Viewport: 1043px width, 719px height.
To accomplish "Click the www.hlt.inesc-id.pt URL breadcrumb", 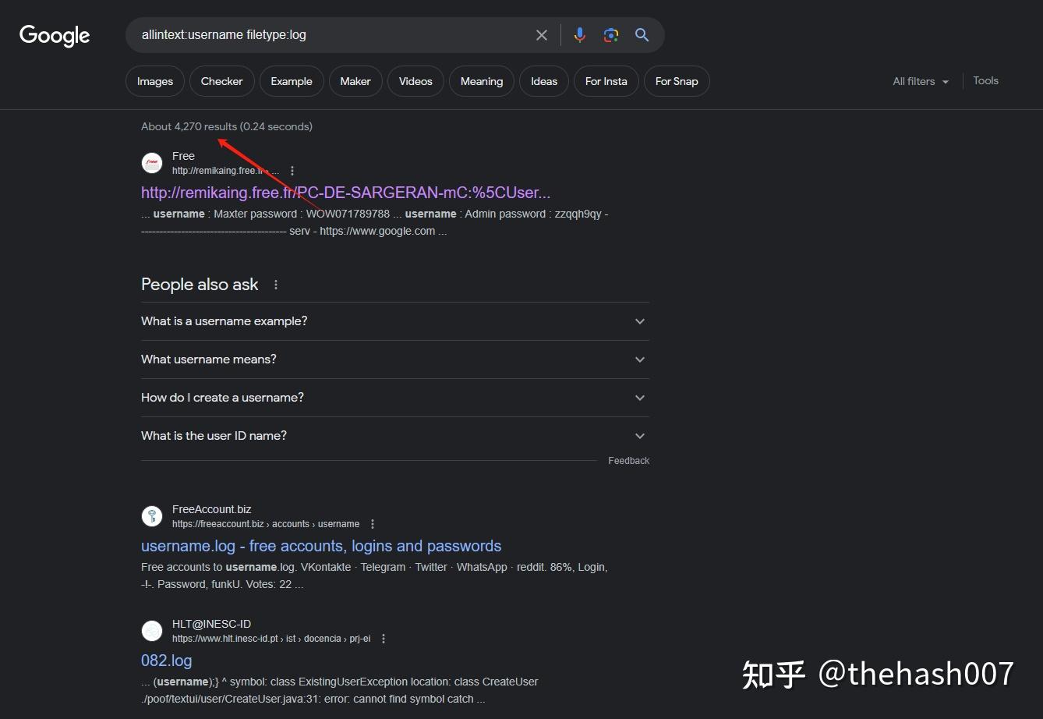I will 271,639.
